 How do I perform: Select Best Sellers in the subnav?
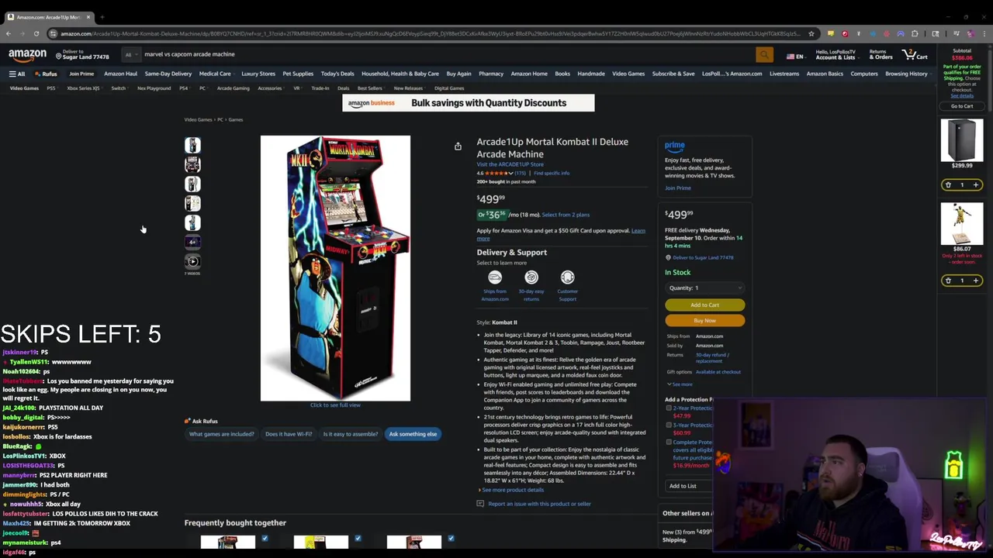pyautogui.click(x=369, y=88)
